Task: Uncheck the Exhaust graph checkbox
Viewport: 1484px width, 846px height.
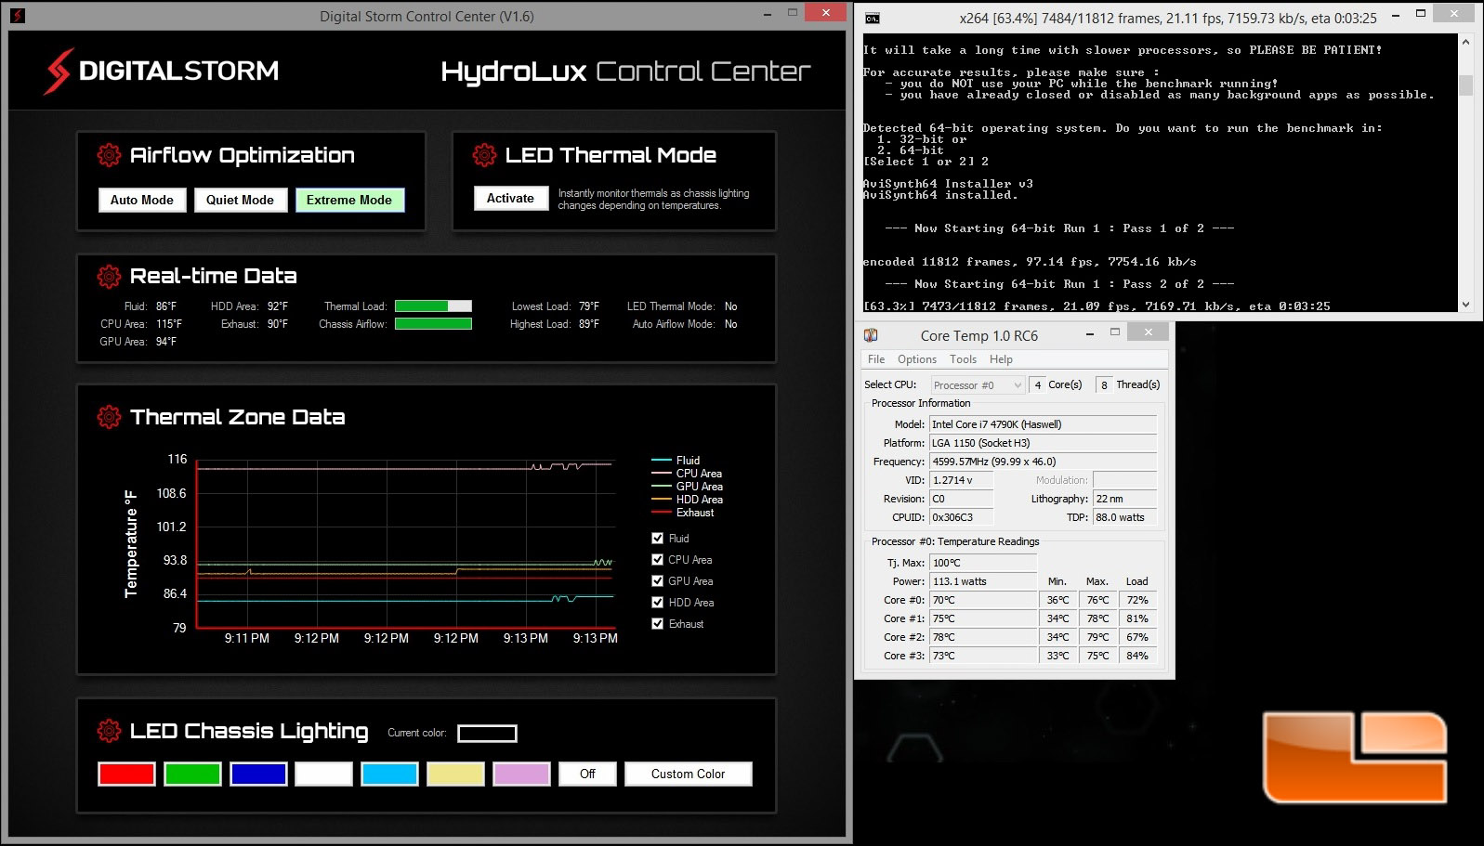Action: [x=658, y=623]
